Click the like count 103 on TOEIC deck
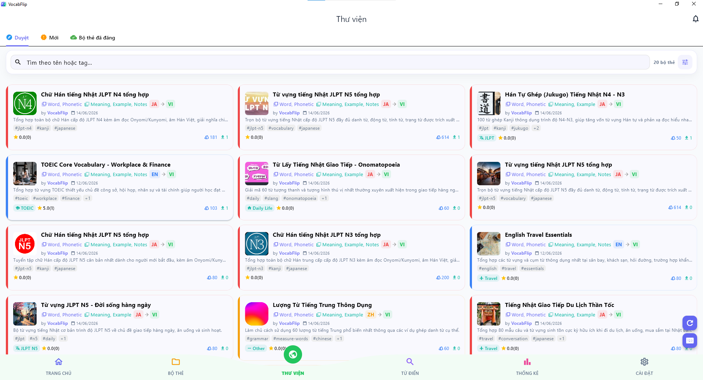Image resolution: width=703 pixels, height=380 pixels. tap(211, 208)
